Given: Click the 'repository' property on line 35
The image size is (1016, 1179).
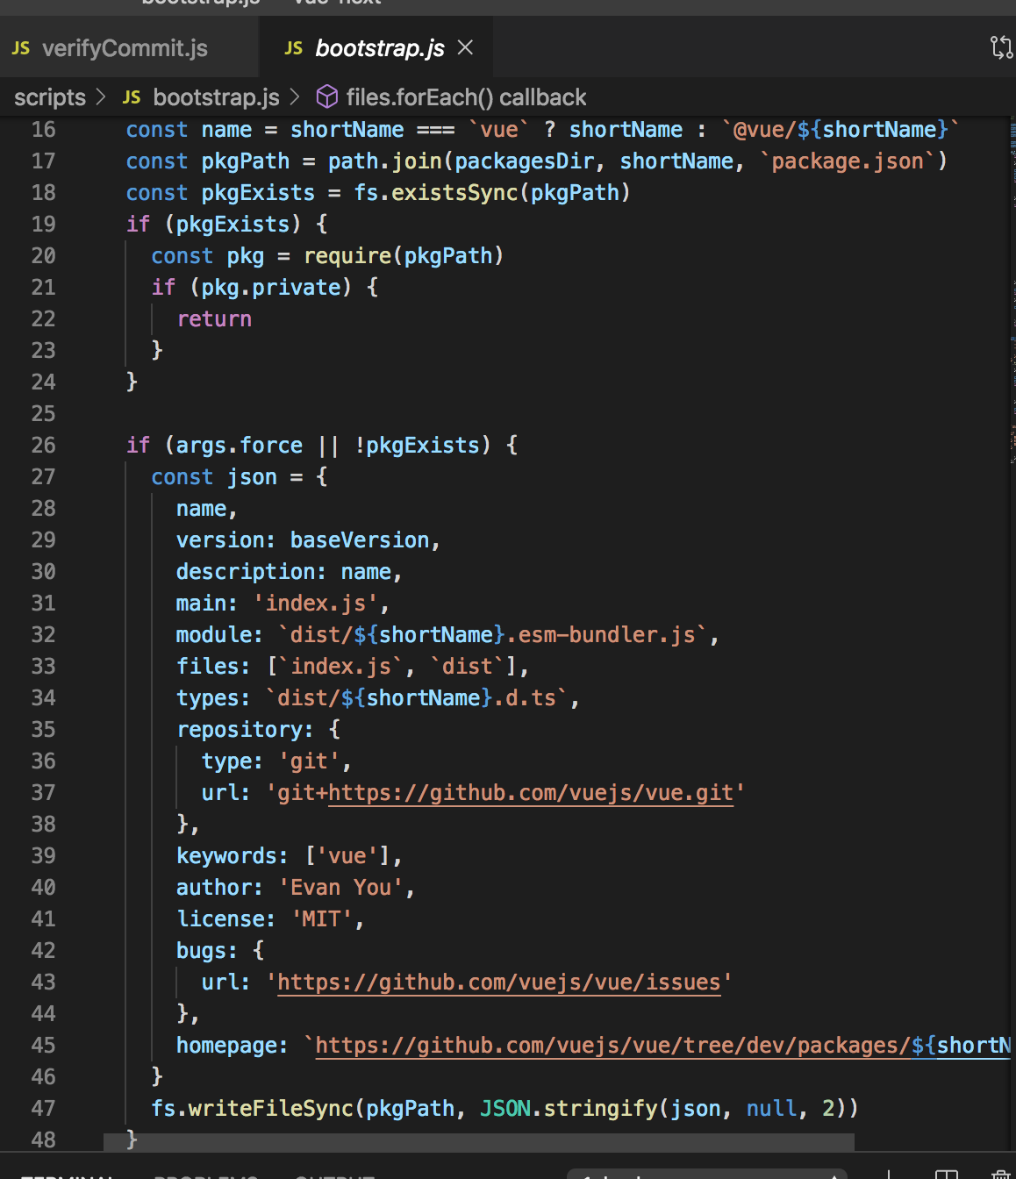Looking at the screenshot, I should pos(240,730).
